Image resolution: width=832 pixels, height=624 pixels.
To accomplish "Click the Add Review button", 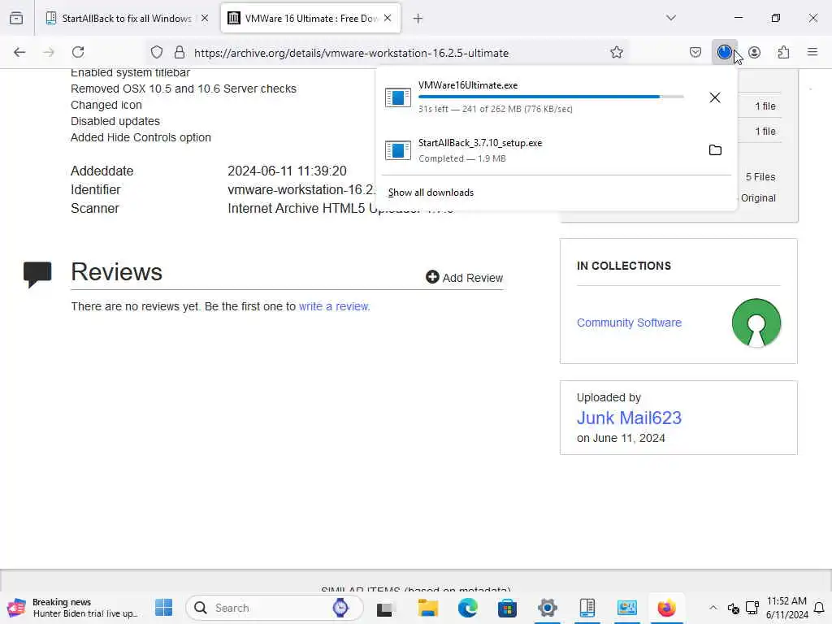I will (464, 278).
